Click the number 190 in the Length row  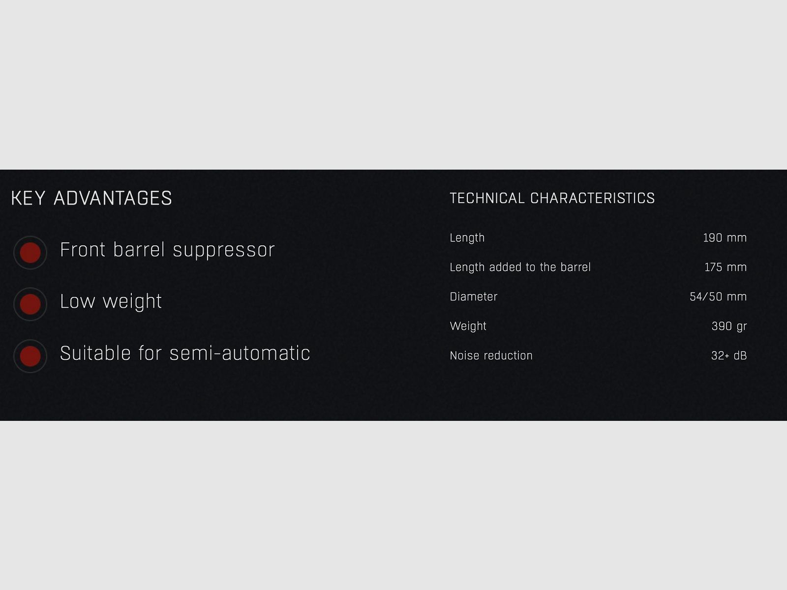pyautogui.click(x=712, y=238)
